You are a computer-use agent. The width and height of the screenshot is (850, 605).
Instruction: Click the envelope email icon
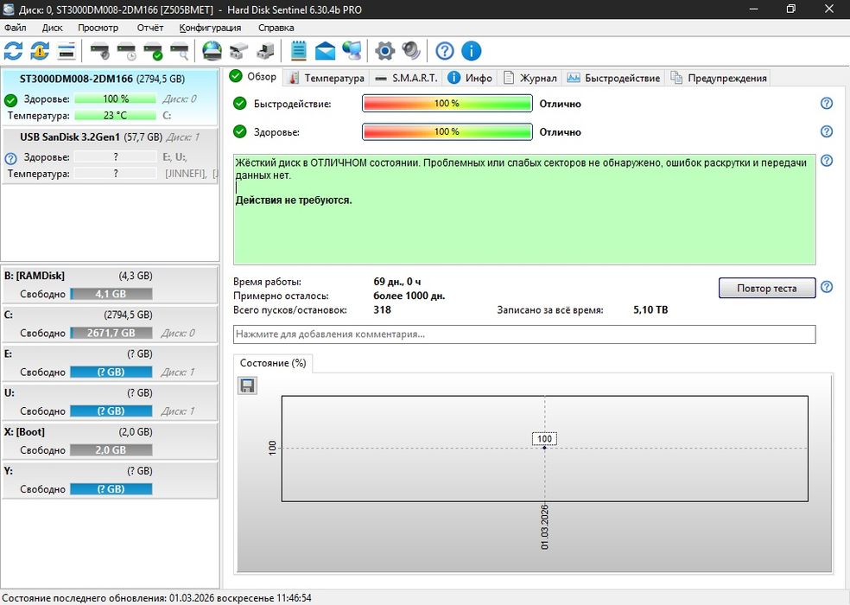coord(325,51)
